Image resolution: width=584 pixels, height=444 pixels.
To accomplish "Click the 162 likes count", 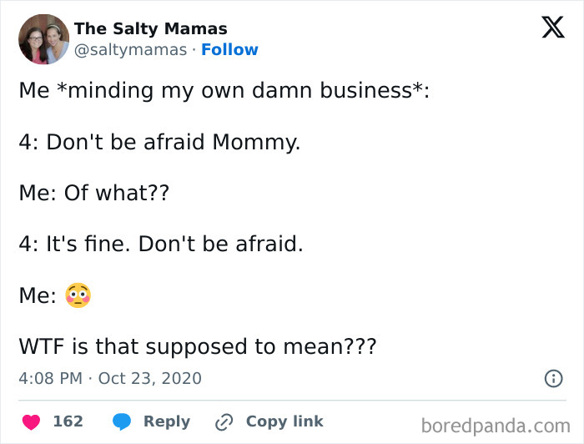I will coord(68,422).
